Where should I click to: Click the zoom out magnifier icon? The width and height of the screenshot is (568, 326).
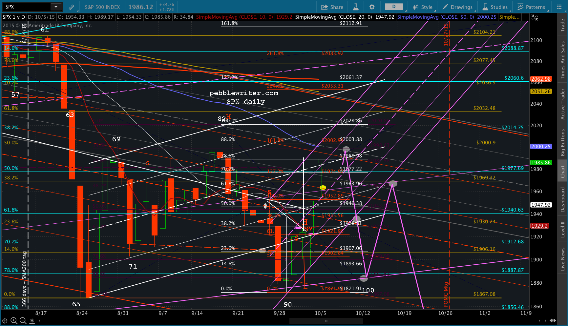pyautogui.click(x=23, y=321)
